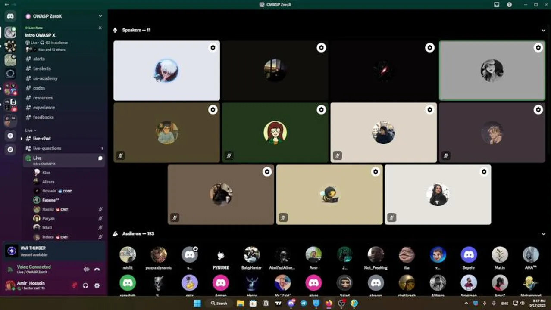
Task: Click muted mic icon on bee avatar tile
Action: (283, 217)
